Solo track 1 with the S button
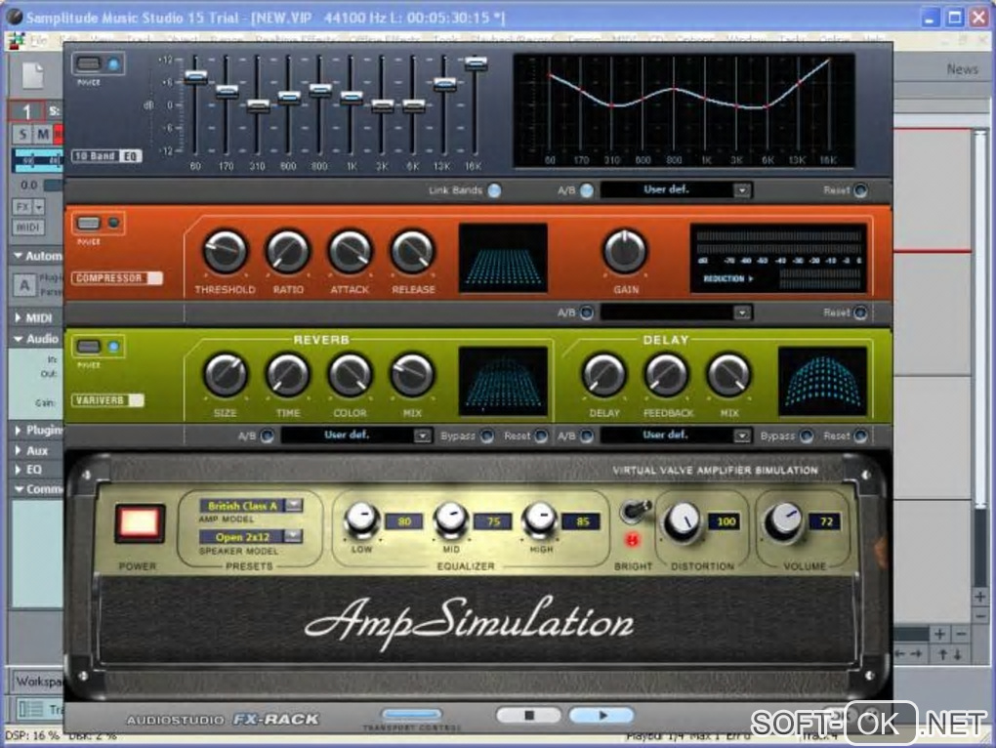 [x=22, y=134]
